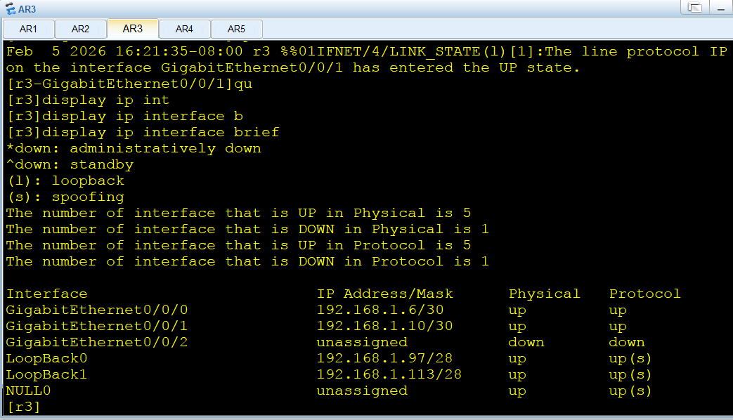Click the LoopBack1 interface row
The image size is (733, 420).
coord(329,374)
